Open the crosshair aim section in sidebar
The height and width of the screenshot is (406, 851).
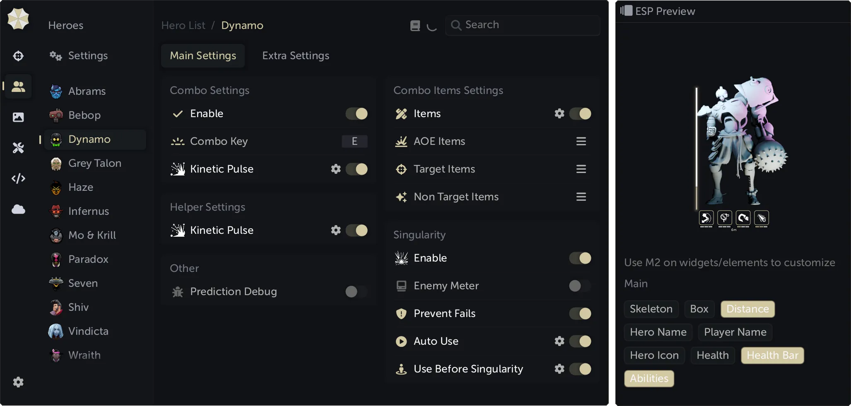pyautogui.click(x=18, y=56)
